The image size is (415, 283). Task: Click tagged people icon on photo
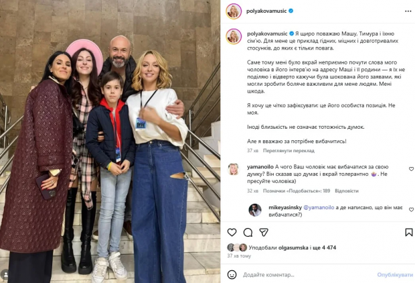click(4, 275)
